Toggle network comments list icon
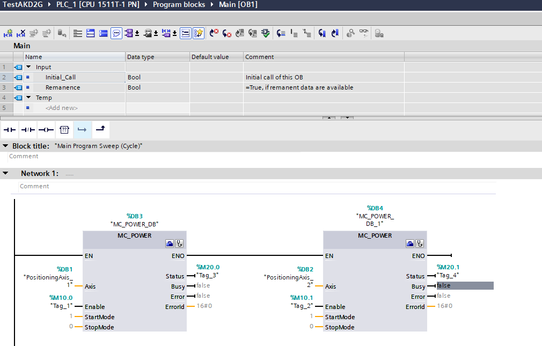The width and height of the screenshot is (542, 346). click(x=186, y=33)
